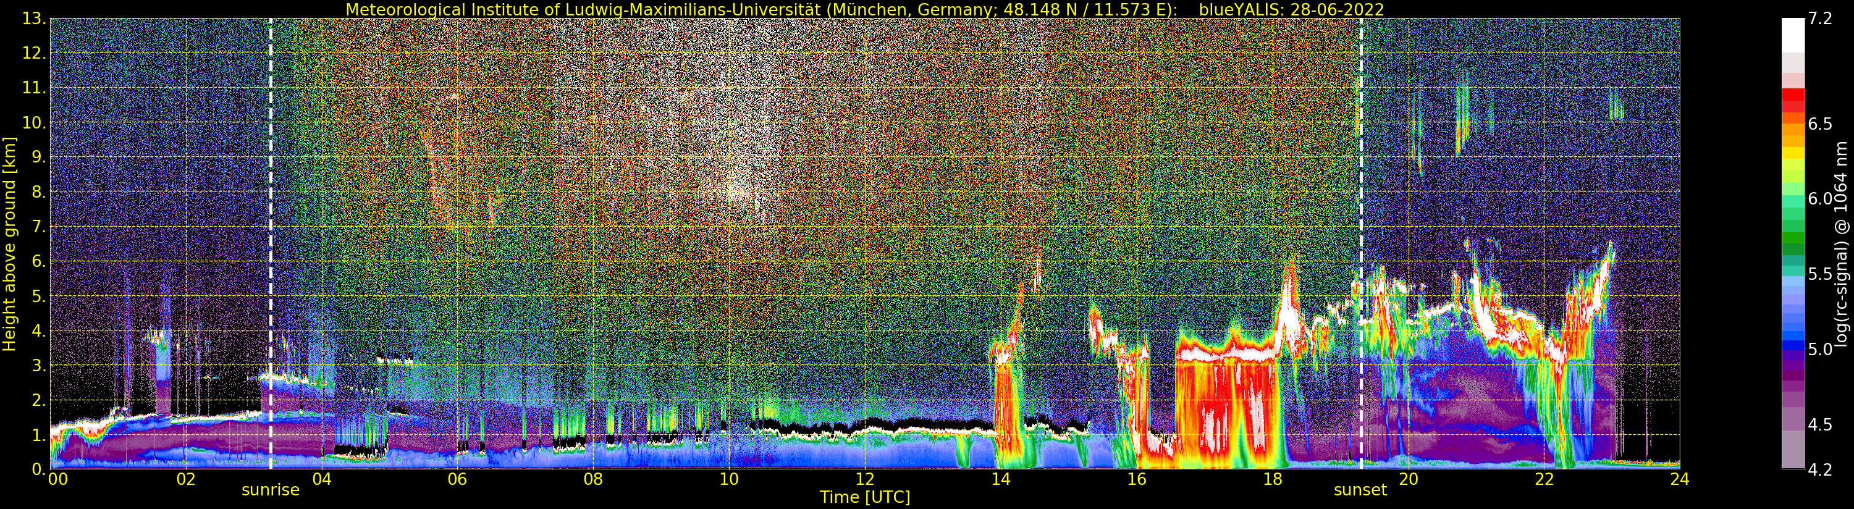The image size is (1854, 509).
Task: Click the "7." height tick label
Action: [x=38, y=227]
